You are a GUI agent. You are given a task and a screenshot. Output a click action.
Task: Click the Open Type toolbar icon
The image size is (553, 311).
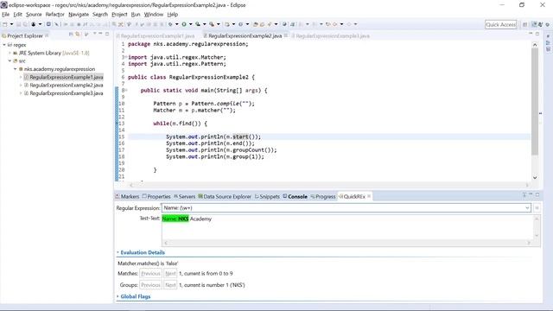(256, 24)
